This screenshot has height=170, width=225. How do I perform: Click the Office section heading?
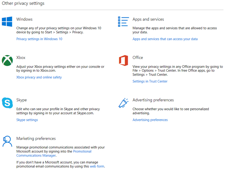click(138, 58)
